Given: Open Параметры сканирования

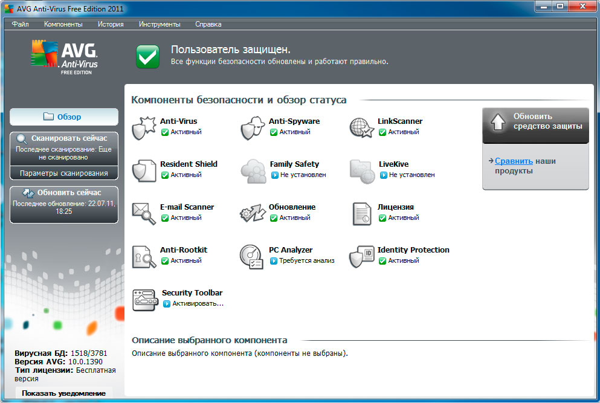Looking at the screenshot, I should [64, 173].
